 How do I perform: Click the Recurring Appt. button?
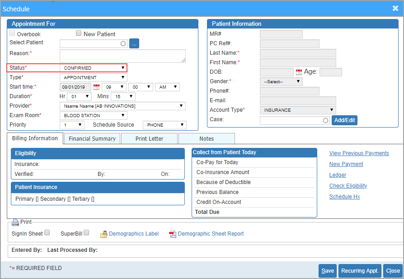(x=360, y=271)
